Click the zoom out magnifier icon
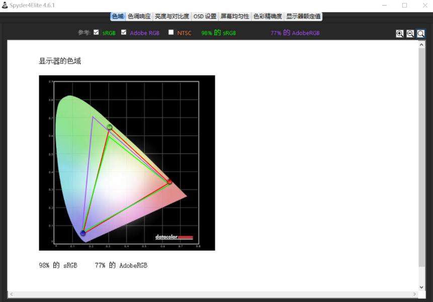This screenshot has width=433, height=302. pyautogui.click(x=410, y=34)
